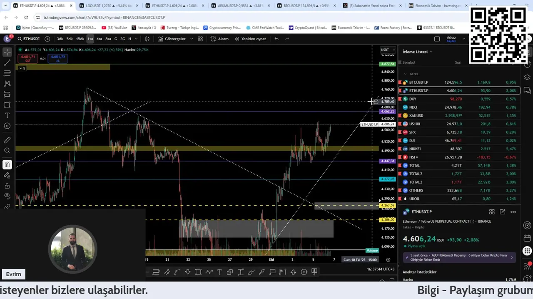This screenshot has height=299, width=533.
Task: Select the 8sa timeframe
Action: [x=108, y=39]
